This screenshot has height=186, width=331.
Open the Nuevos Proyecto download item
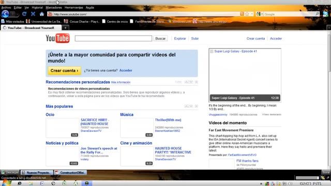[x=37, y=173]
